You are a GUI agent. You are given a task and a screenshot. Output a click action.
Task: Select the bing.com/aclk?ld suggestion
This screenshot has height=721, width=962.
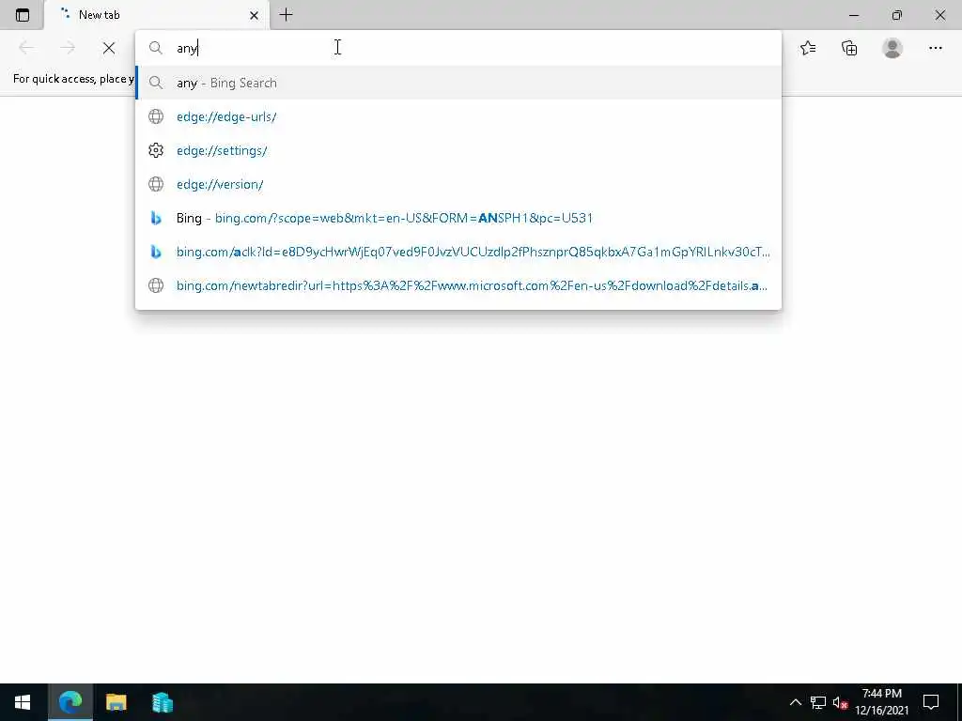(458, 252)
